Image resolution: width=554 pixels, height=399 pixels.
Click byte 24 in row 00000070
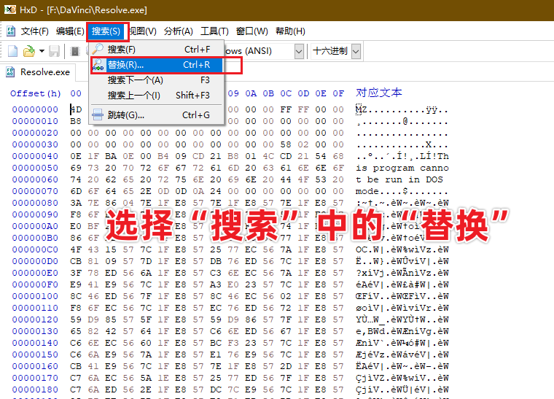point(216,191)
